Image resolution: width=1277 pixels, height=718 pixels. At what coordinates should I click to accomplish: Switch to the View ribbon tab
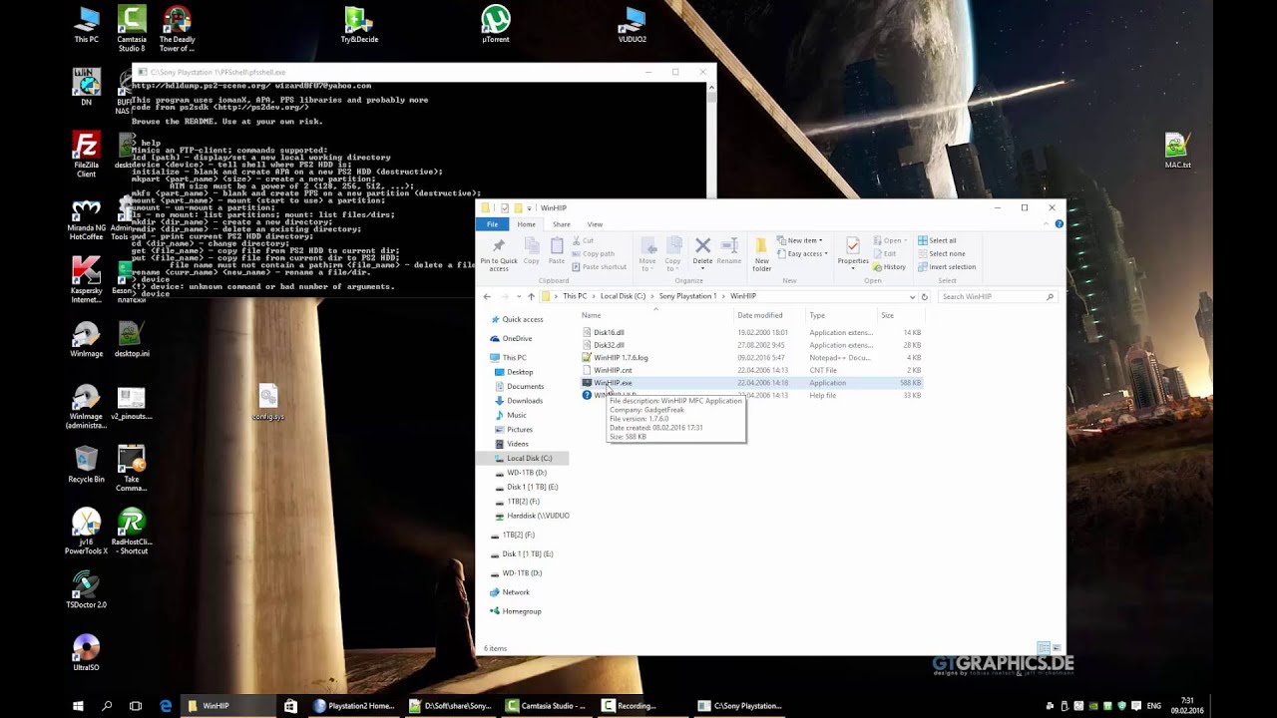(x=595, y=224)
